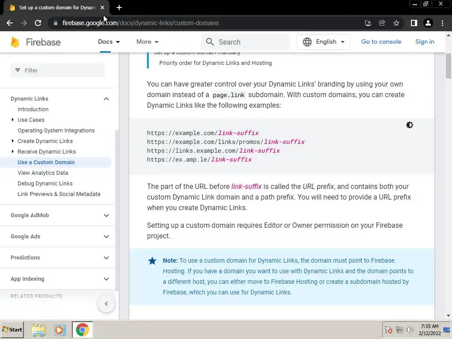Click the install page icon in address bar
The width and height of the screenshot is (452, 339).
[368, 23]
